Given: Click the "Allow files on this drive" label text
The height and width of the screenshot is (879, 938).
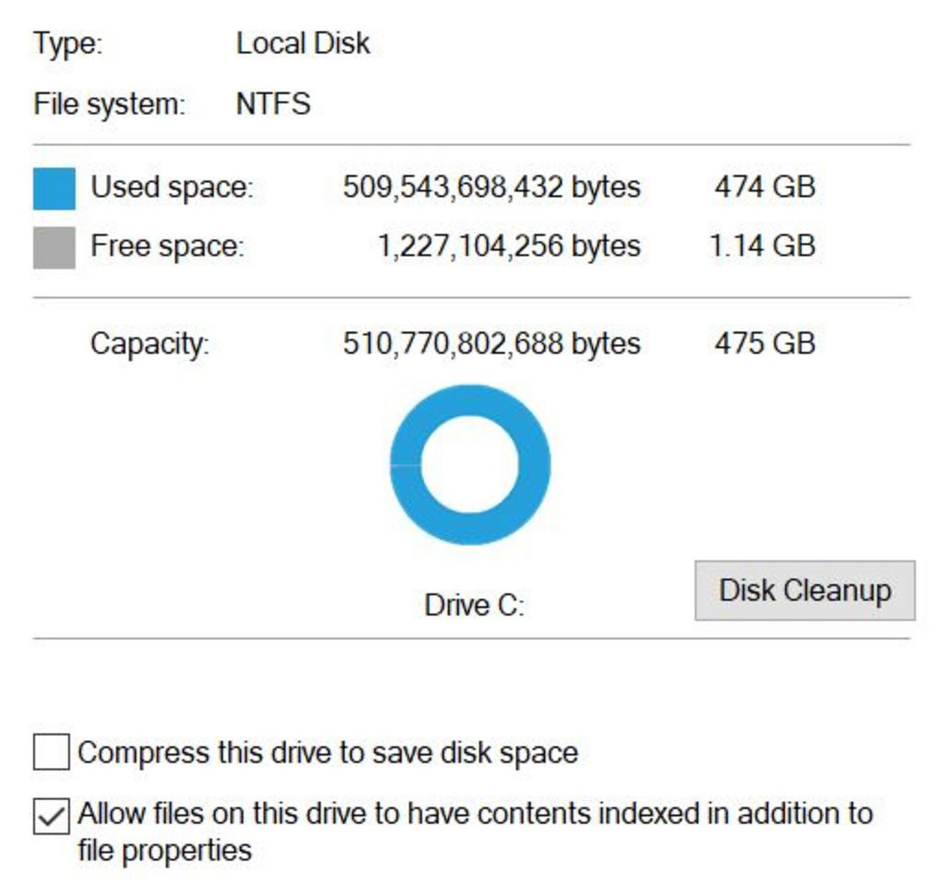Looking at the screenshot, I should click(474, 814).
